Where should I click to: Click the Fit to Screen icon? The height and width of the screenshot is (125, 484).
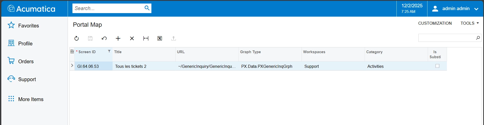146,38
